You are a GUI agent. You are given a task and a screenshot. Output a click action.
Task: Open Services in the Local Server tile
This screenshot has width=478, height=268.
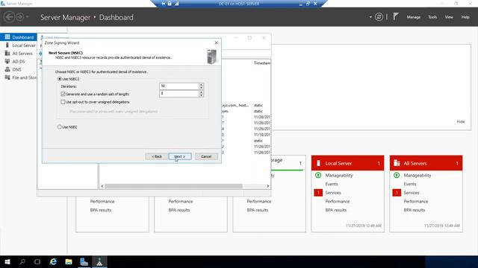333,193
